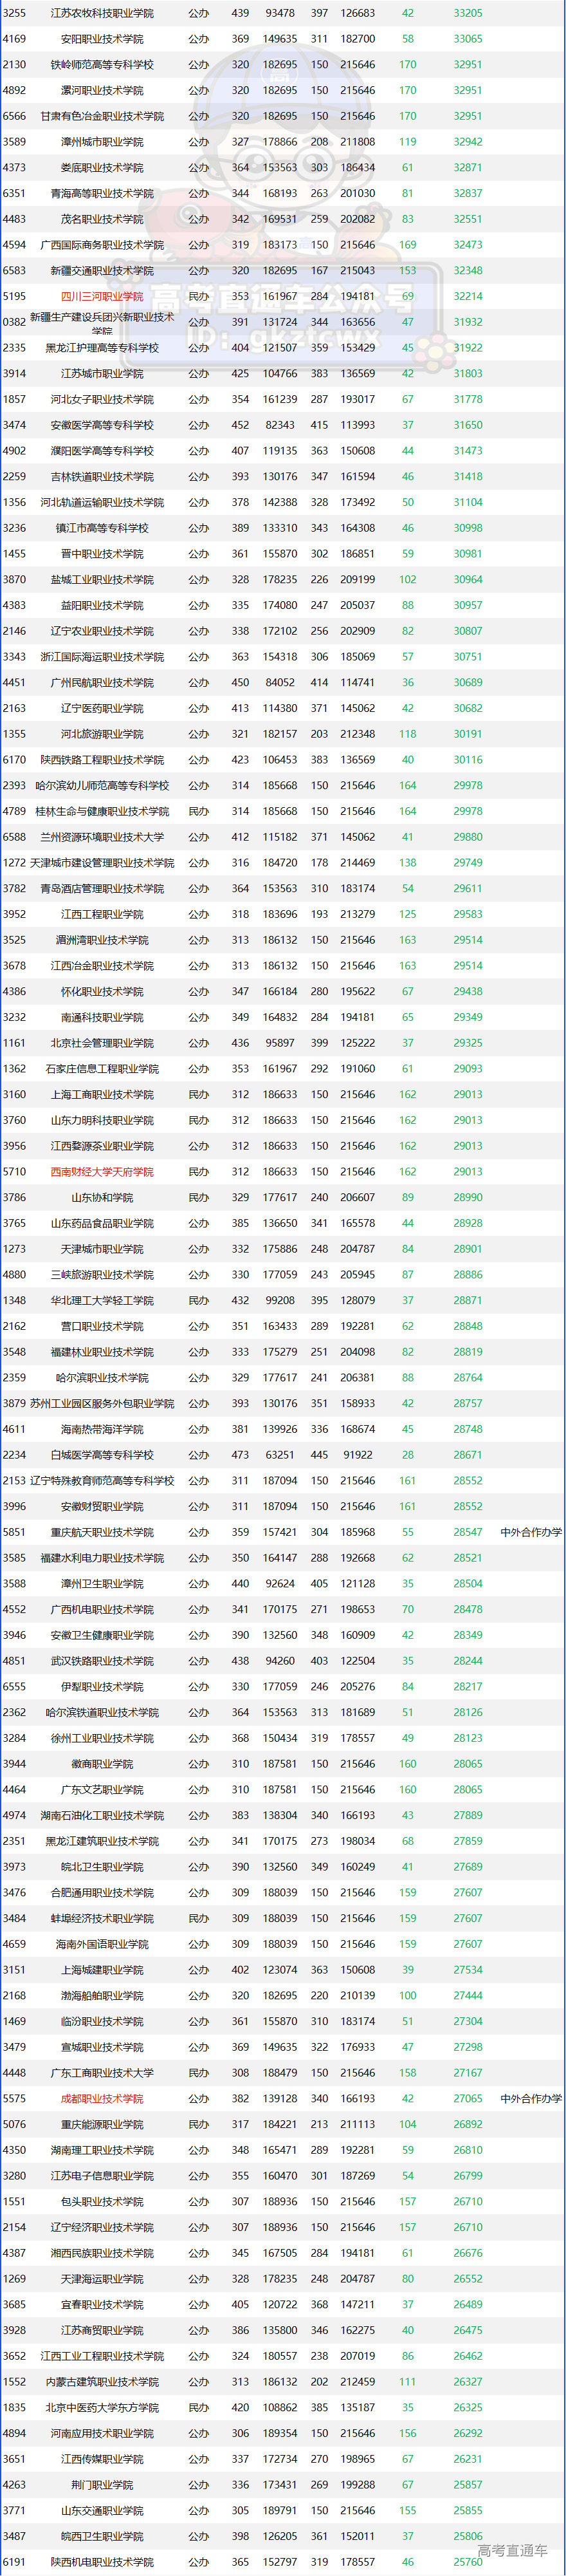The height and width of the screenshot is (2576, 566).
Task: Select 福建林业职业技术学院 cell
Action: (102, 1352)
